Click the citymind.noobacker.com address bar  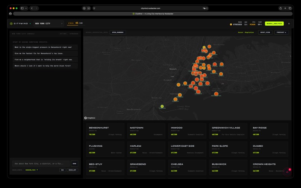coord(150,8)
